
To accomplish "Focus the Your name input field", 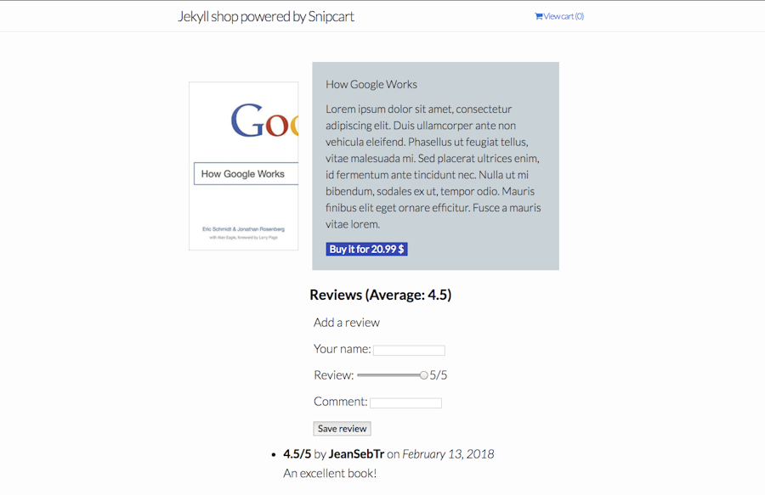I will point(409,351).
